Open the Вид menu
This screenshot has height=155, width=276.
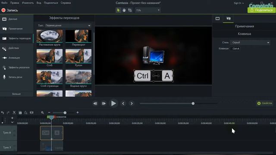pyautogui.click(x=39, y=3)
